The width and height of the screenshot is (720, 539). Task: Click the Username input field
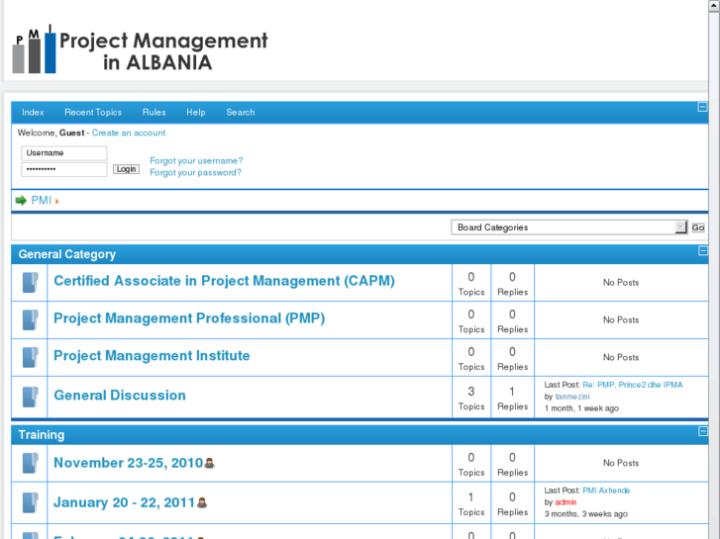click(x=64, y=153)
